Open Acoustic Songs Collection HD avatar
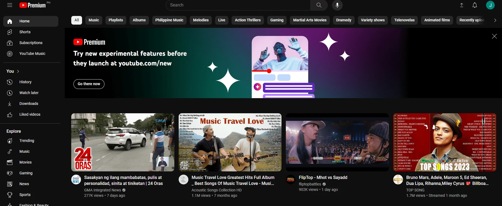Viewport: 502px width, 206px height. click(184, 180)
